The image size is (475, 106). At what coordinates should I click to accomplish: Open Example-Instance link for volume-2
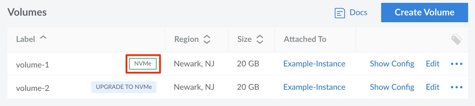click(314, 87)
